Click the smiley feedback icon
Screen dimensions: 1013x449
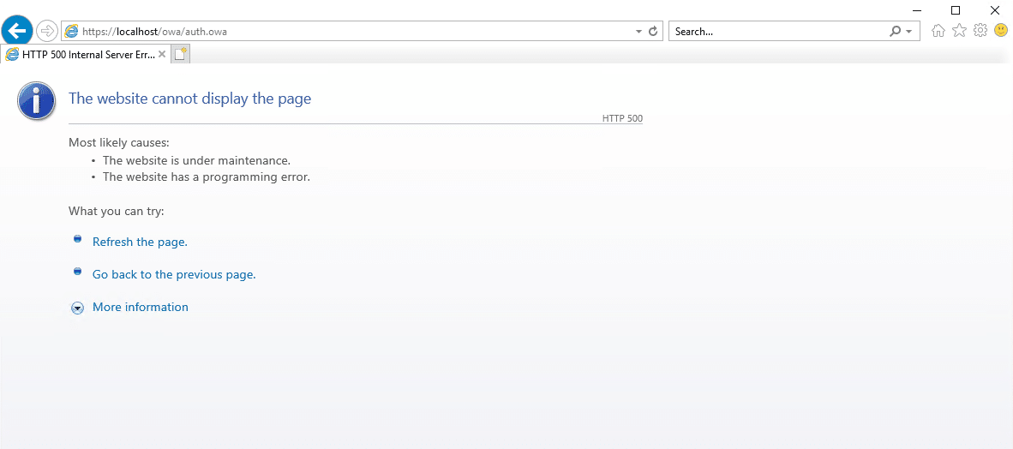1001,31
